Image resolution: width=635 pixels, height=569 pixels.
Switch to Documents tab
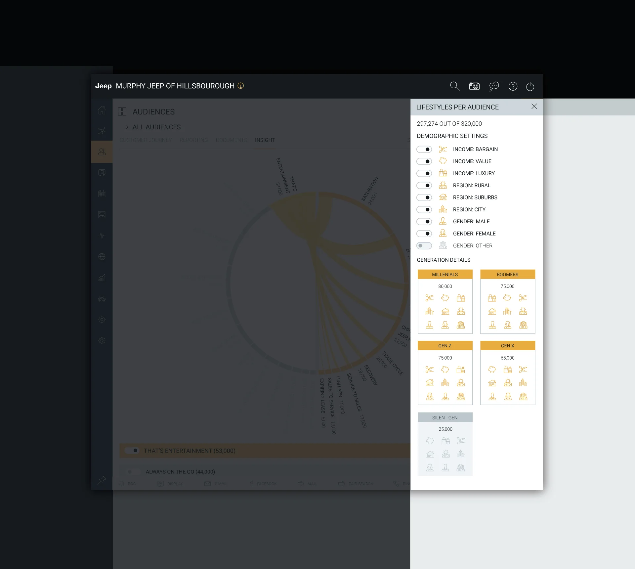[232, 140]
